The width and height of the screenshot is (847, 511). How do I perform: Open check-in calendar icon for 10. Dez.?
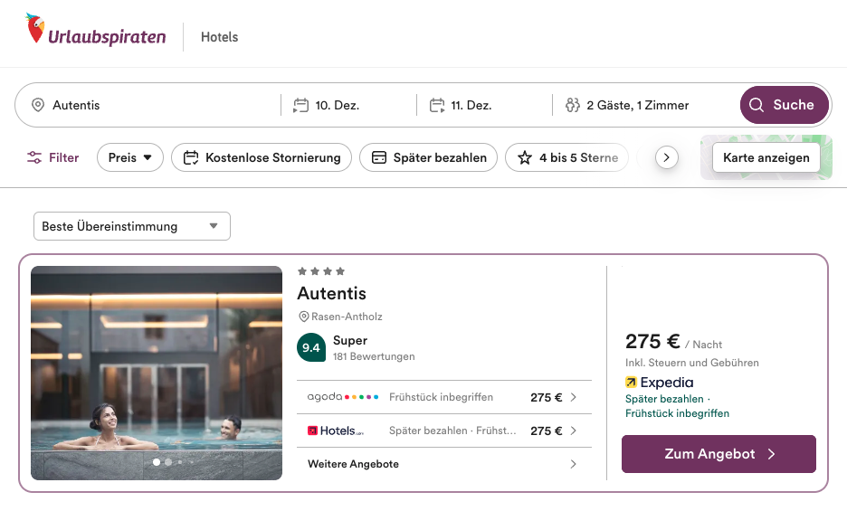pyautogui.click(x=301, y=105)
